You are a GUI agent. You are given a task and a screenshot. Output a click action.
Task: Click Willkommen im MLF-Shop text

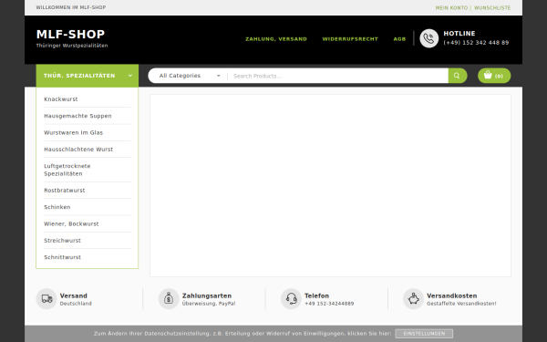[x=71, y=7]
